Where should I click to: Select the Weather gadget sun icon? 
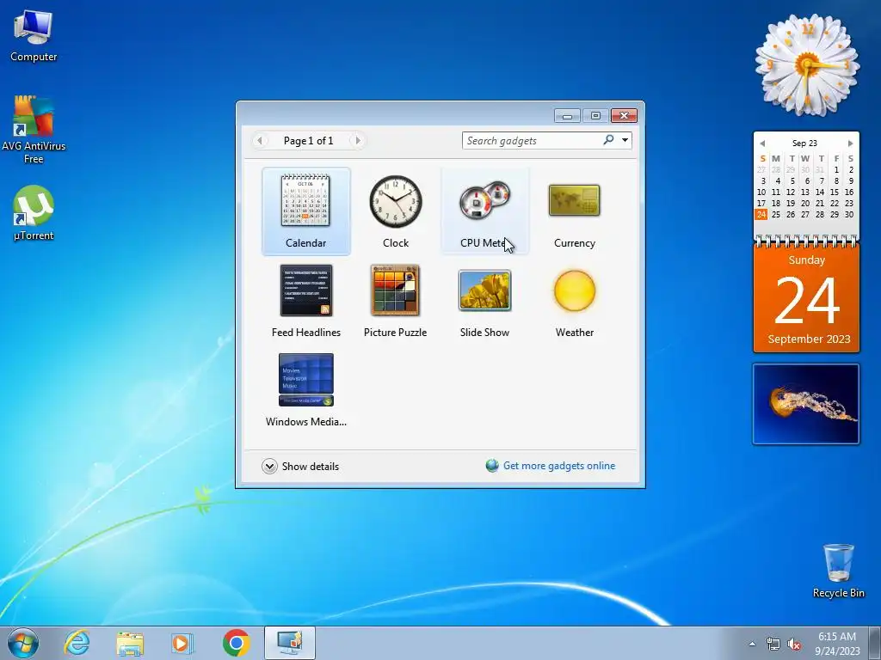click(574, 290)
